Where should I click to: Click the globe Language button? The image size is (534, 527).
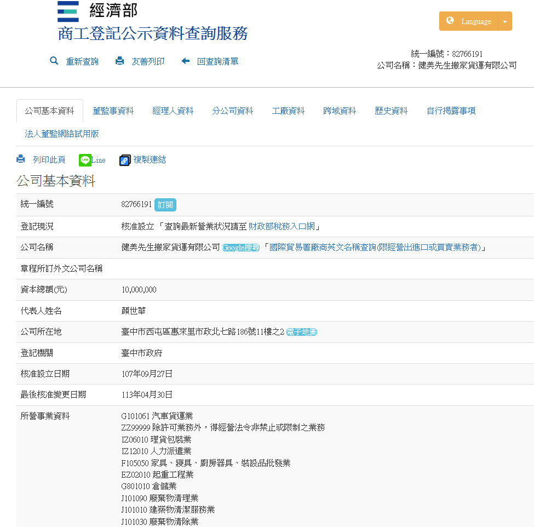[x=468, y=21]
